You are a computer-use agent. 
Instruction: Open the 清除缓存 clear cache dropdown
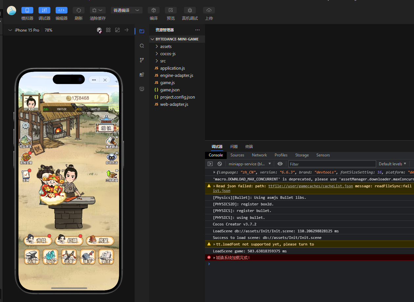point(98,10)
